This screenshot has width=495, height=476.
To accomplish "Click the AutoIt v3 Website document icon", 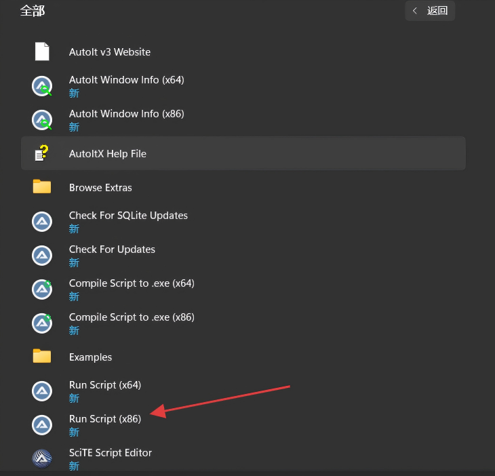I will 42,52.
